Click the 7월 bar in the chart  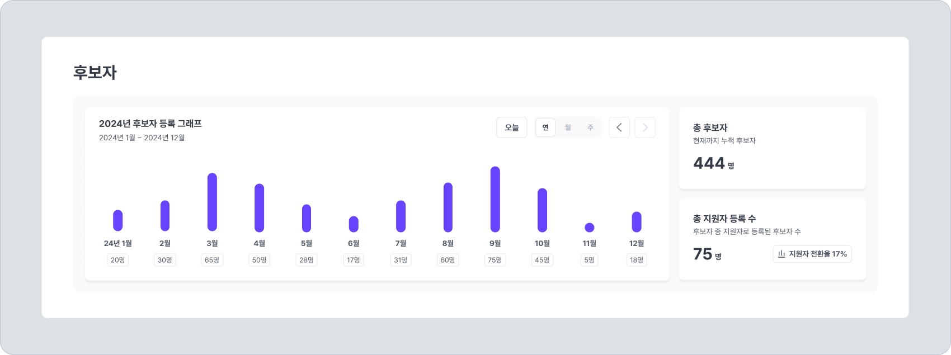pos(401,216)
